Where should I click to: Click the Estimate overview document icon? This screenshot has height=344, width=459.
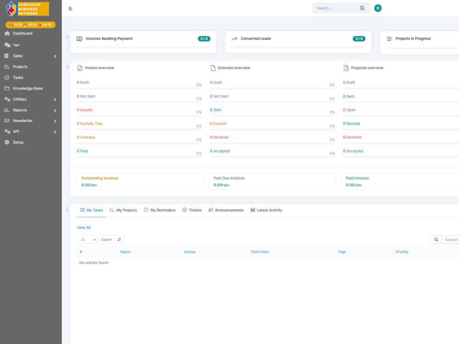213,68
